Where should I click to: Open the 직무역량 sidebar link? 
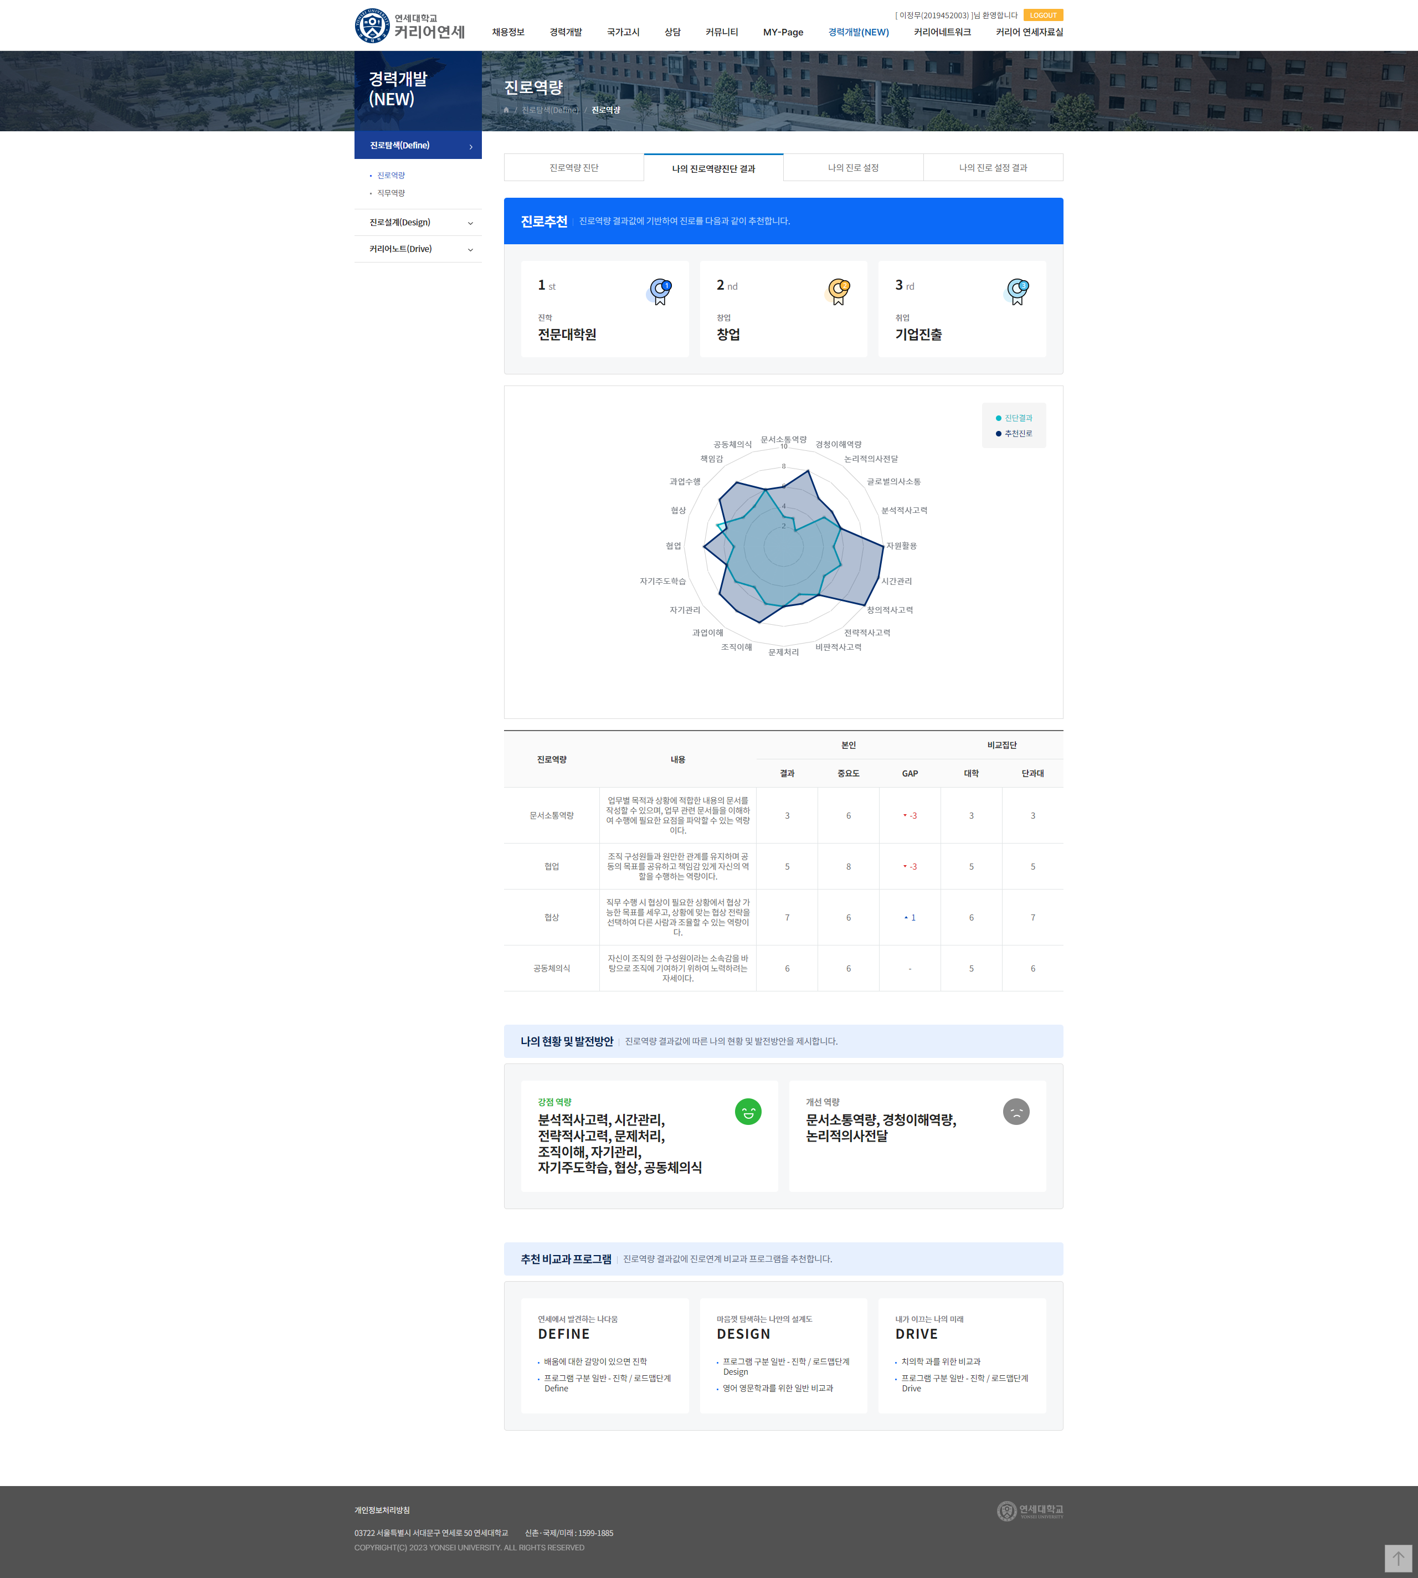[391, 193]
